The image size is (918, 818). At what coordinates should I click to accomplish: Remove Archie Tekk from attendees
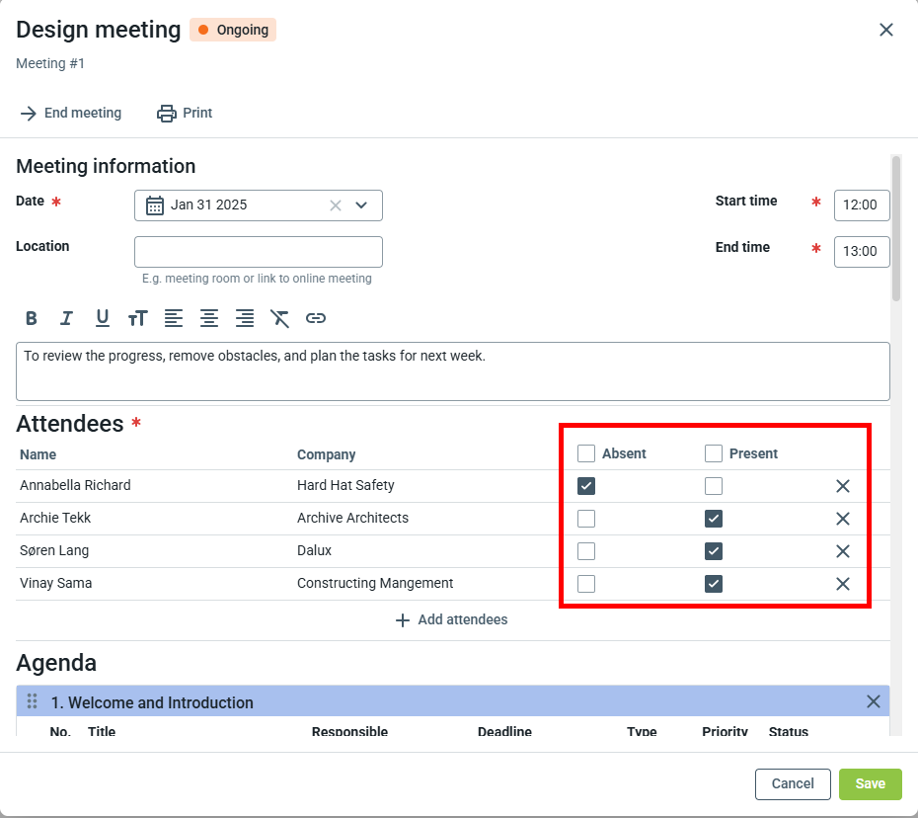(843, 519)
